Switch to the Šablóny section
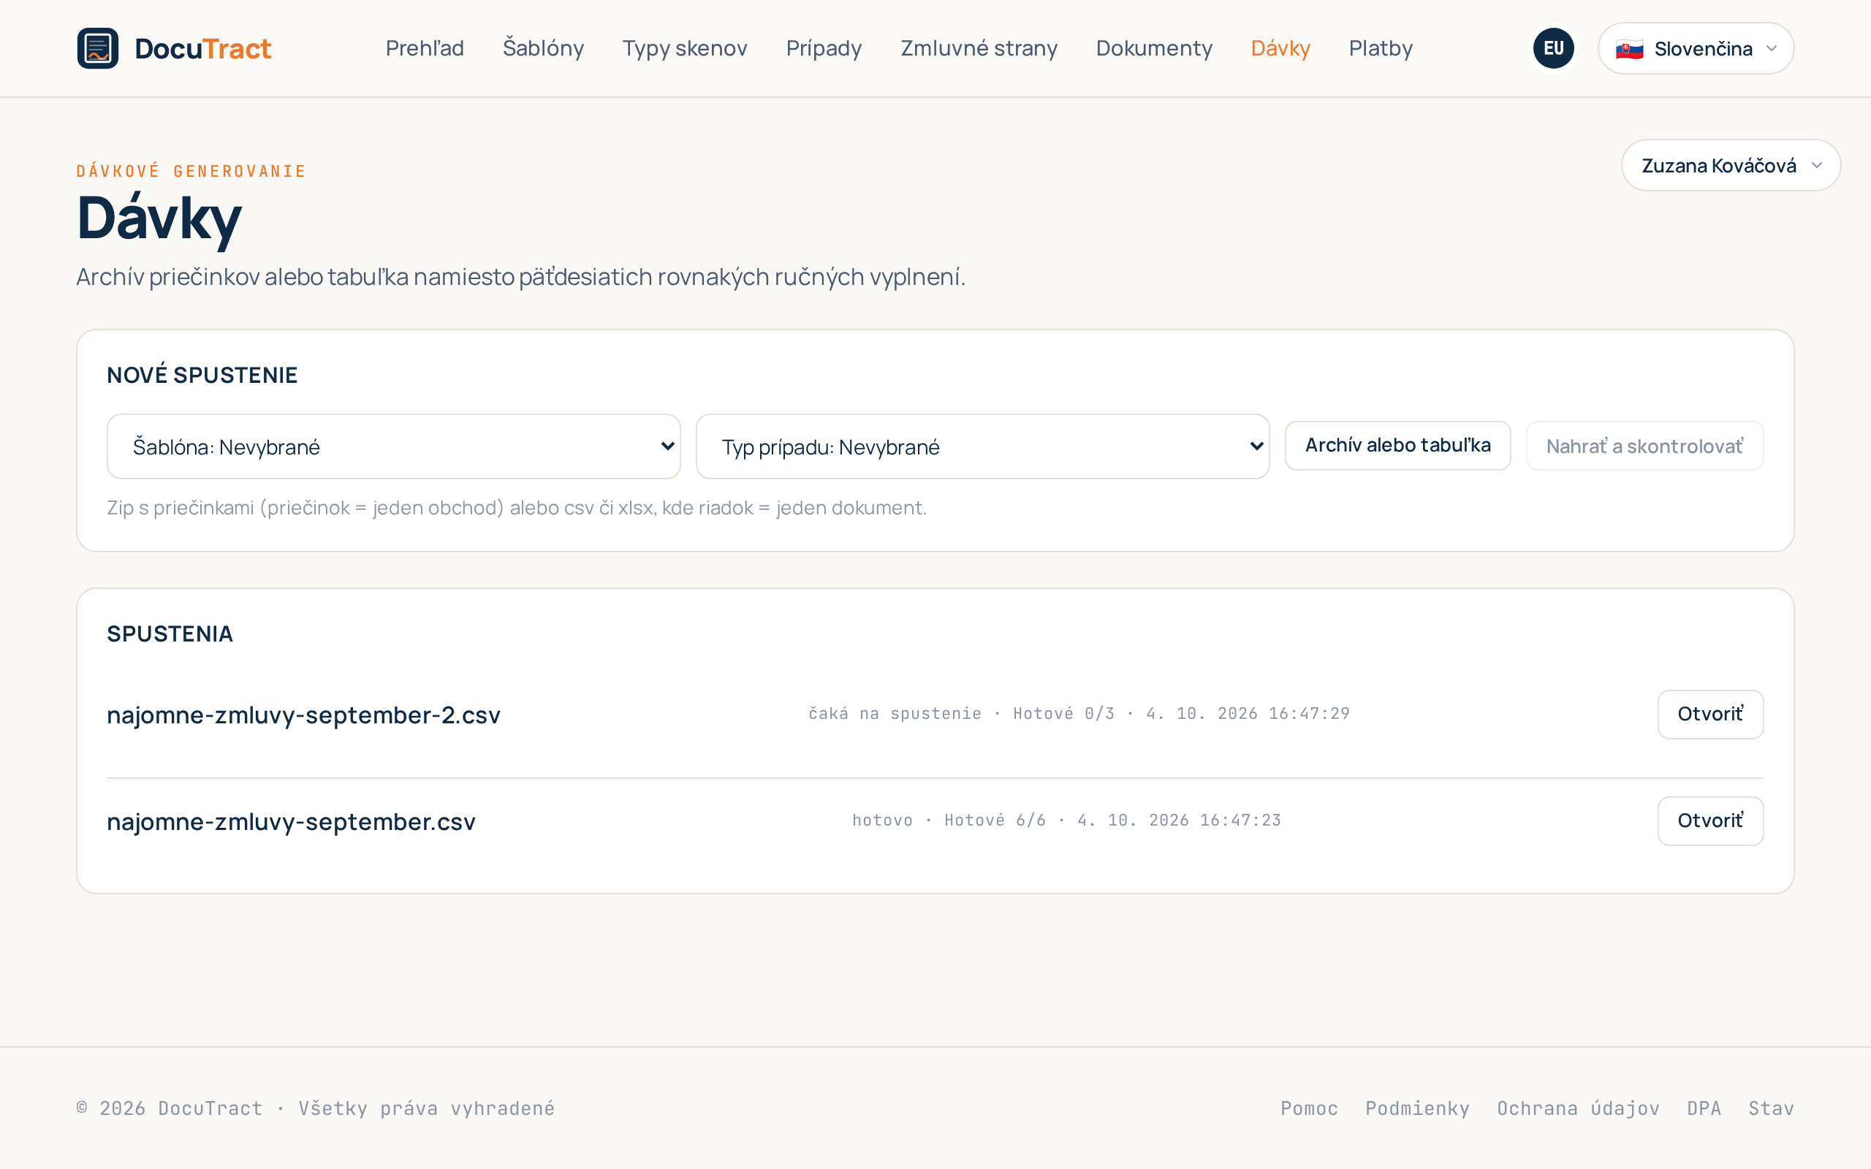The image size is (1871, 1169). (x=543, y=48)
